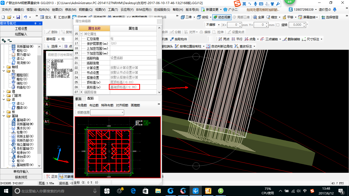Click 画箍筋 button
The width and height of the screenshot is (349, 196).
(135, 105)
